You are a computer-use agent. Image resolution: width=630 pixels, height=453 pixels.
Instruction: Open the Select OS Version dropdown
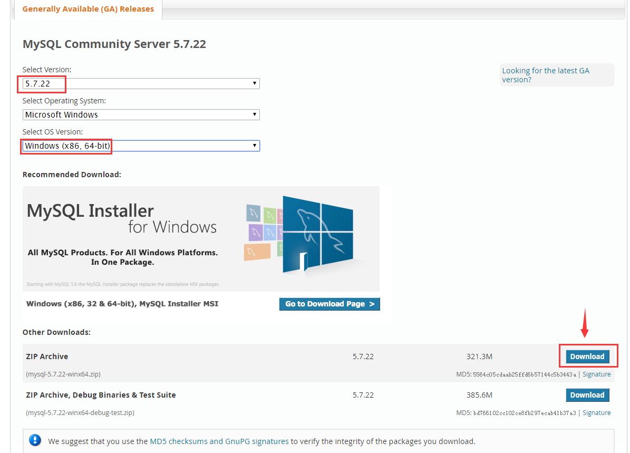pyautogui.click(x=141, y=146)
